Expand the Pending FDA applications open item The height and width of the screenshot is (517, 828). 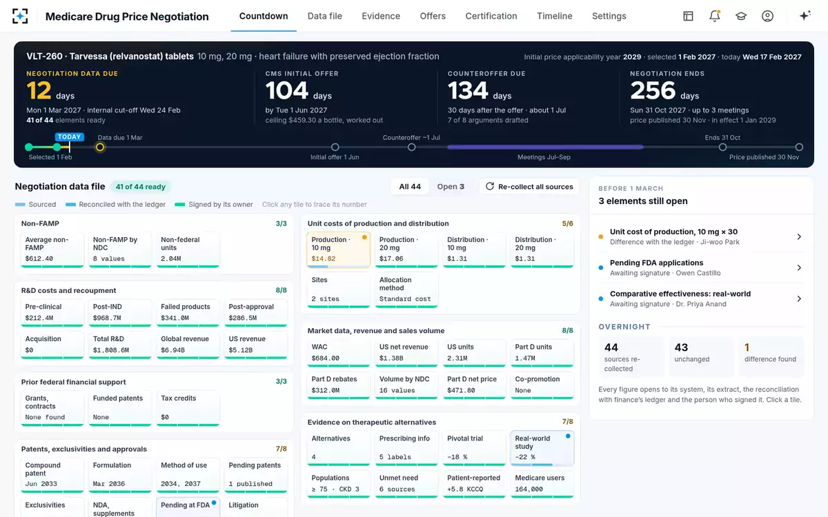(x=701, y=267)
